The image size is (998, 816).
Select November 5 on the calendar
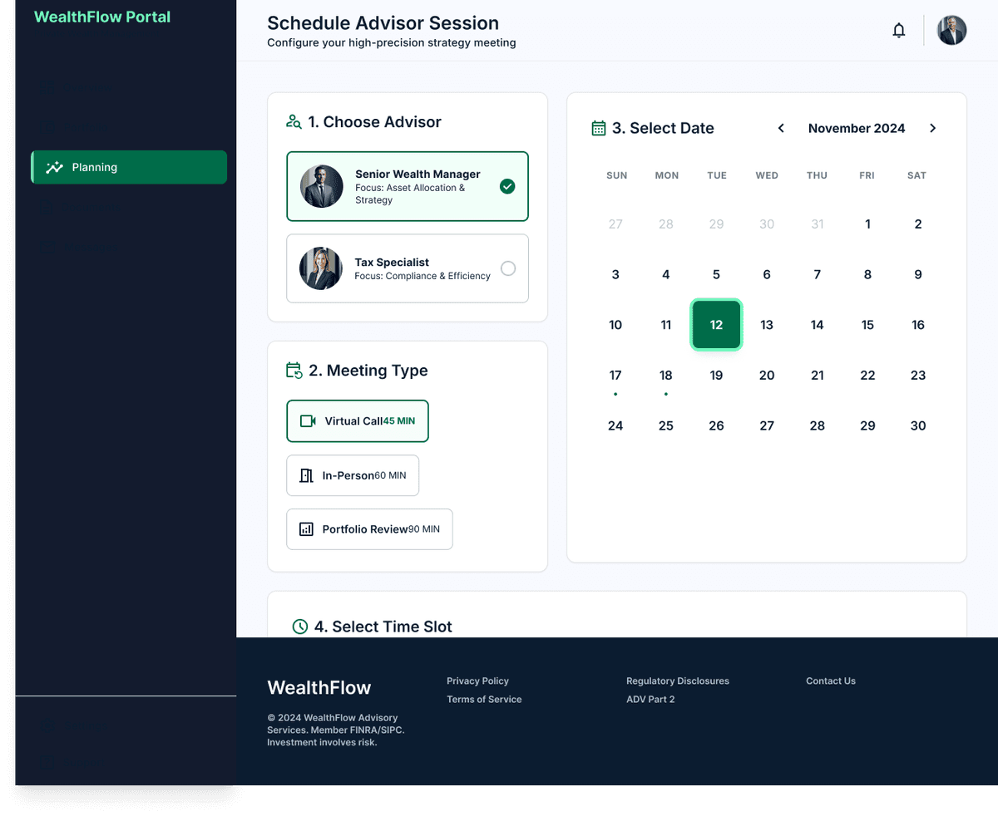[716, 274]
